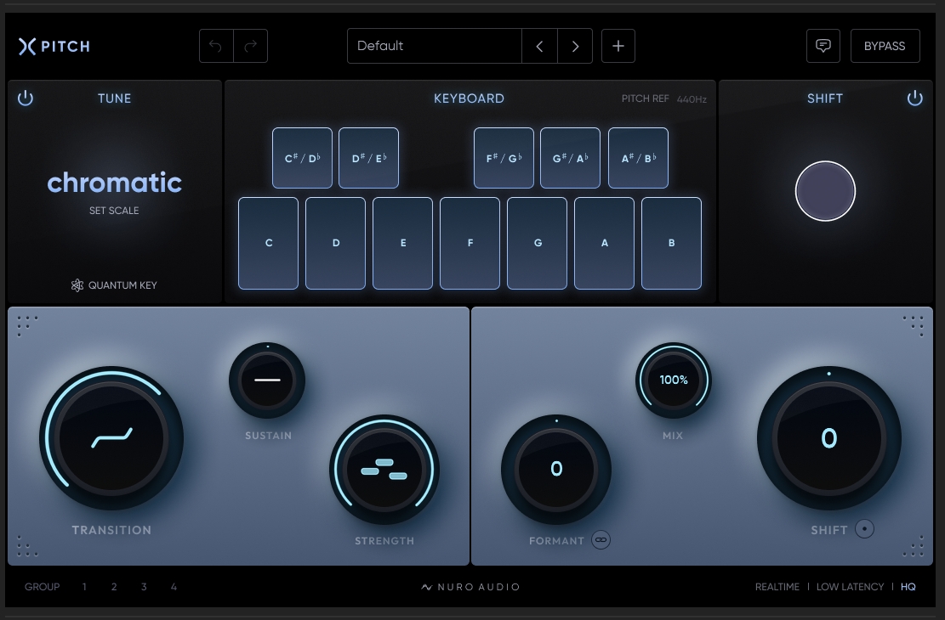Switch to Low Latency mode
This screenshot has width=945, height=620.
(850, 587)
